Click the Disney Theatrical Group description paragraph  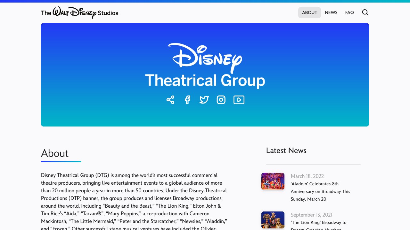point(134,202)
